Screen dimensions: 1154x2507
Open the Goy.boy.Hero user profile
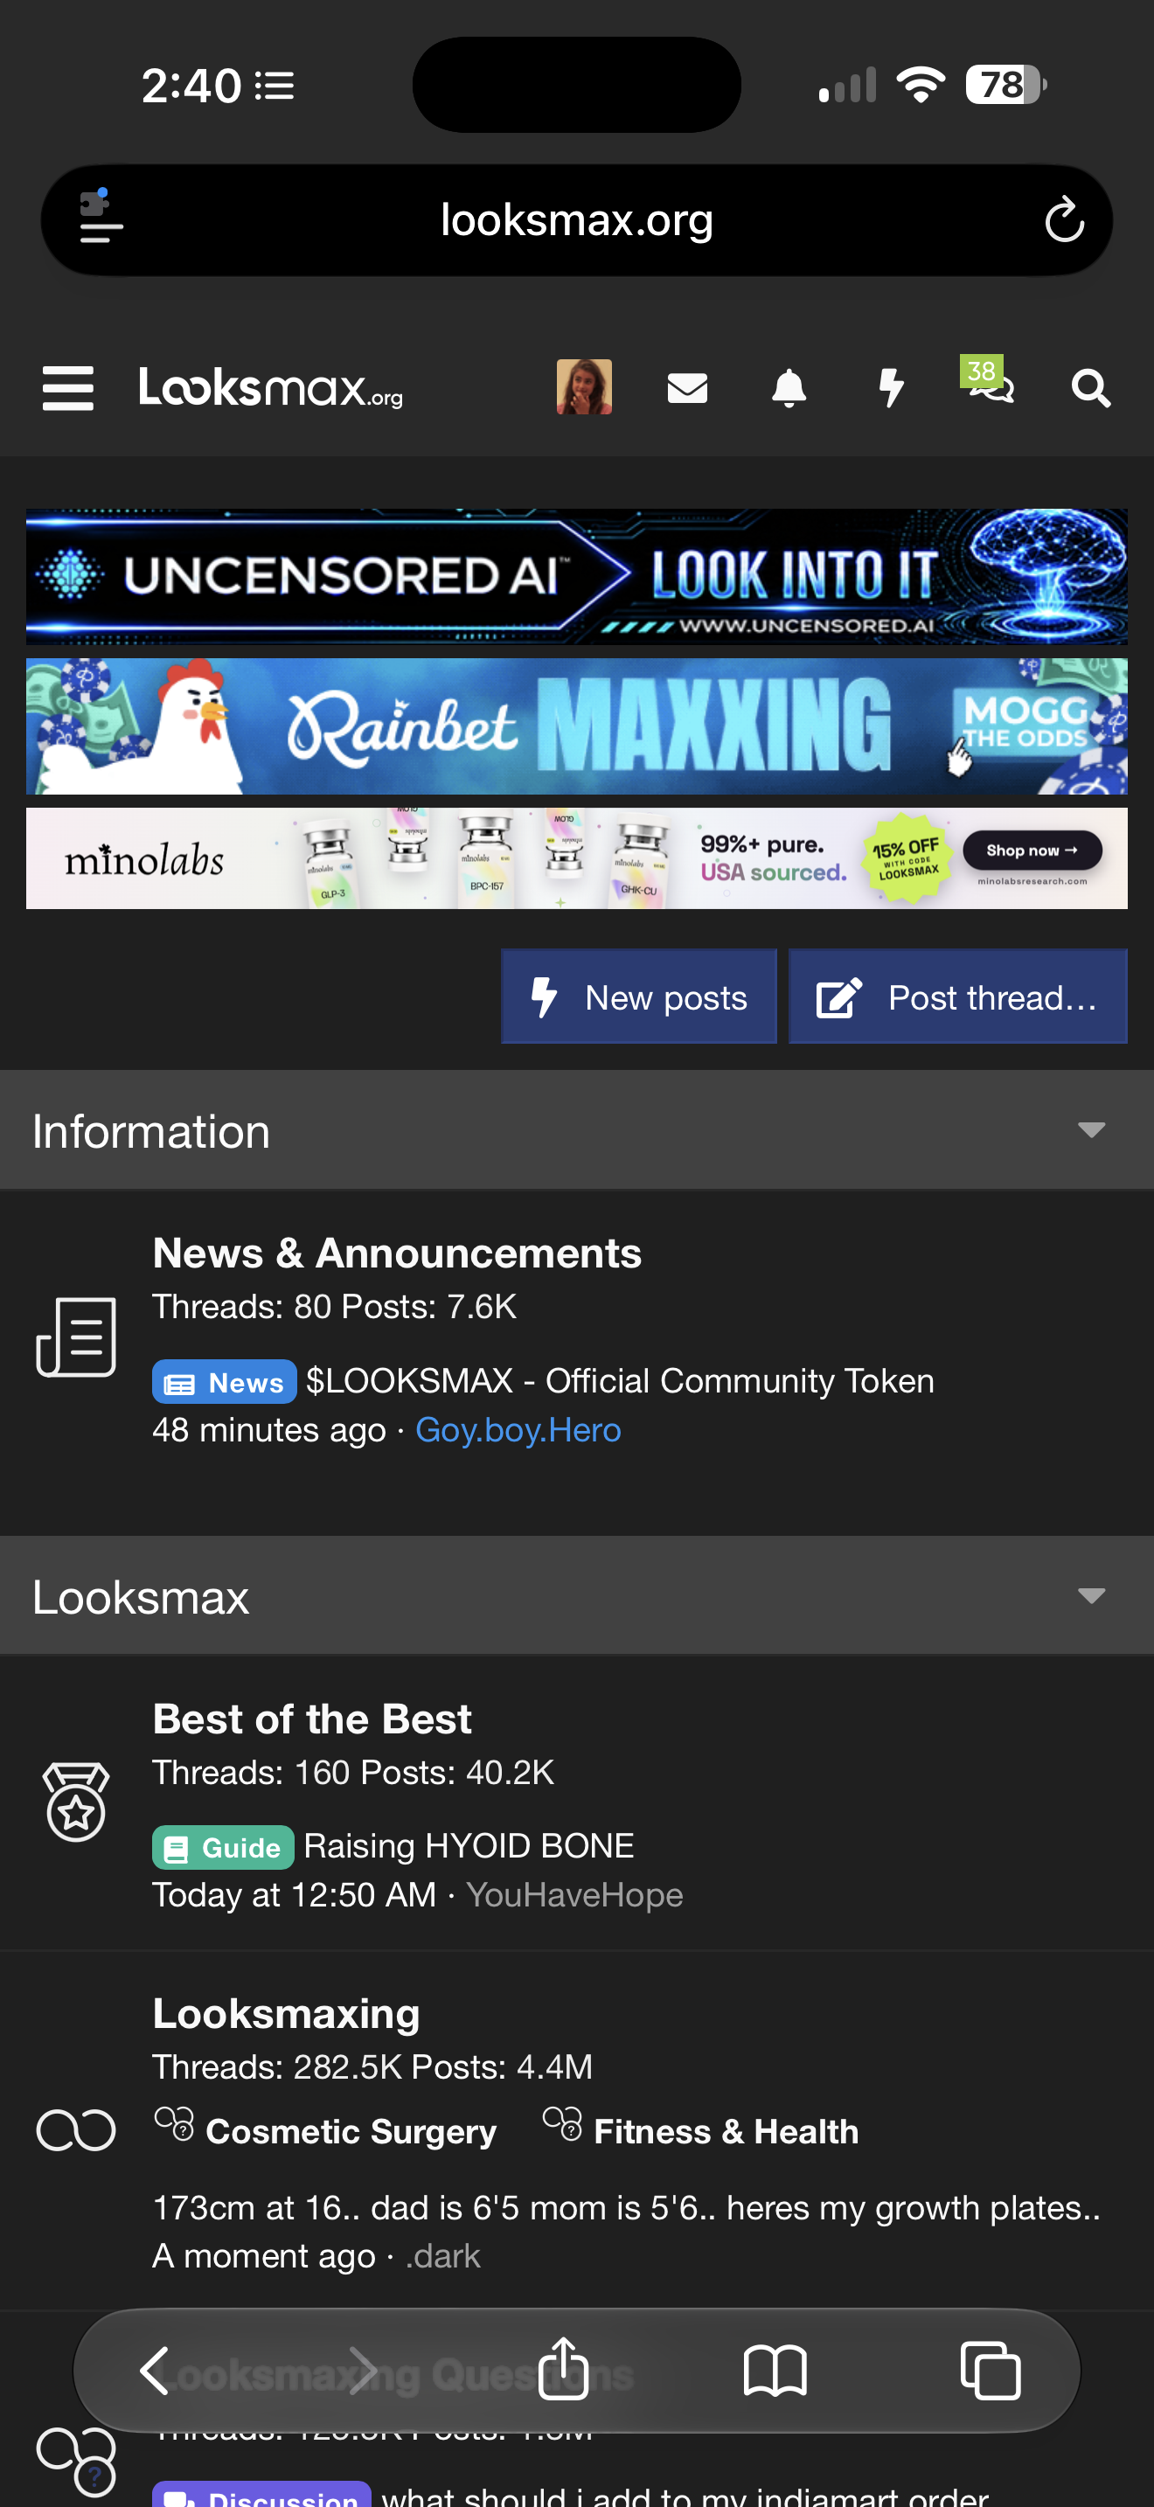[518, 1430]
